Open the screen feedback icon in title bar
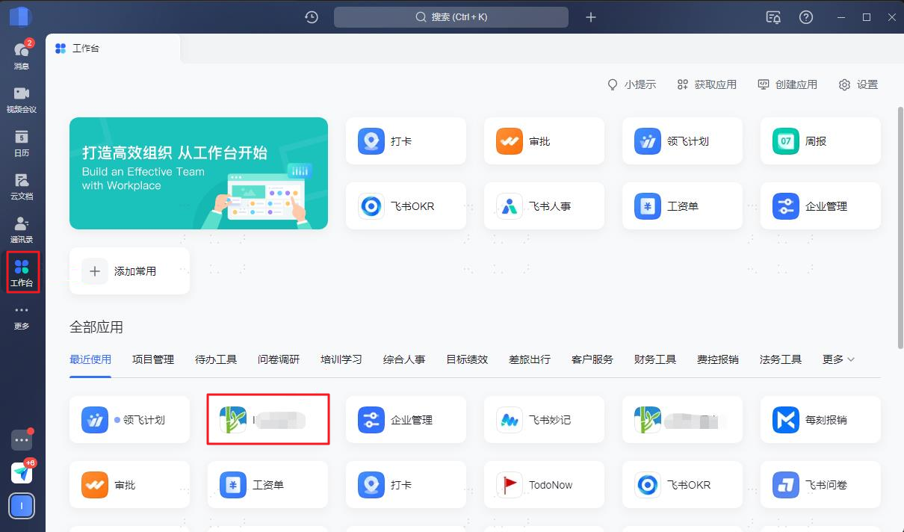The width and height of the screenshot is (904, 532). [x=774, y=17]
